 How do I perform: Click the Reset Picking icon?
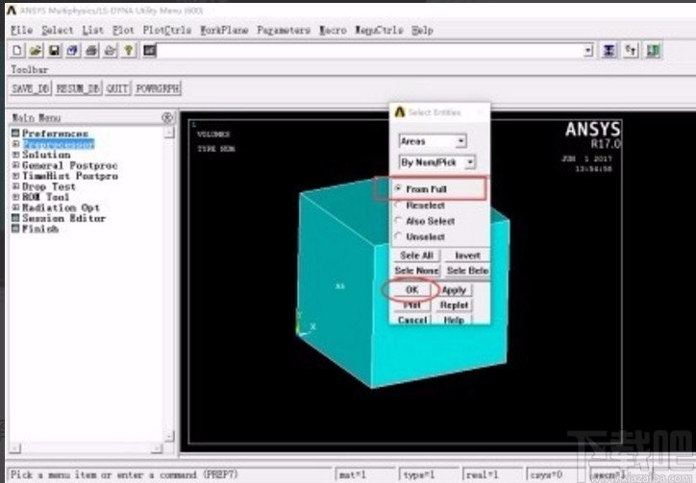click(631, 51)
